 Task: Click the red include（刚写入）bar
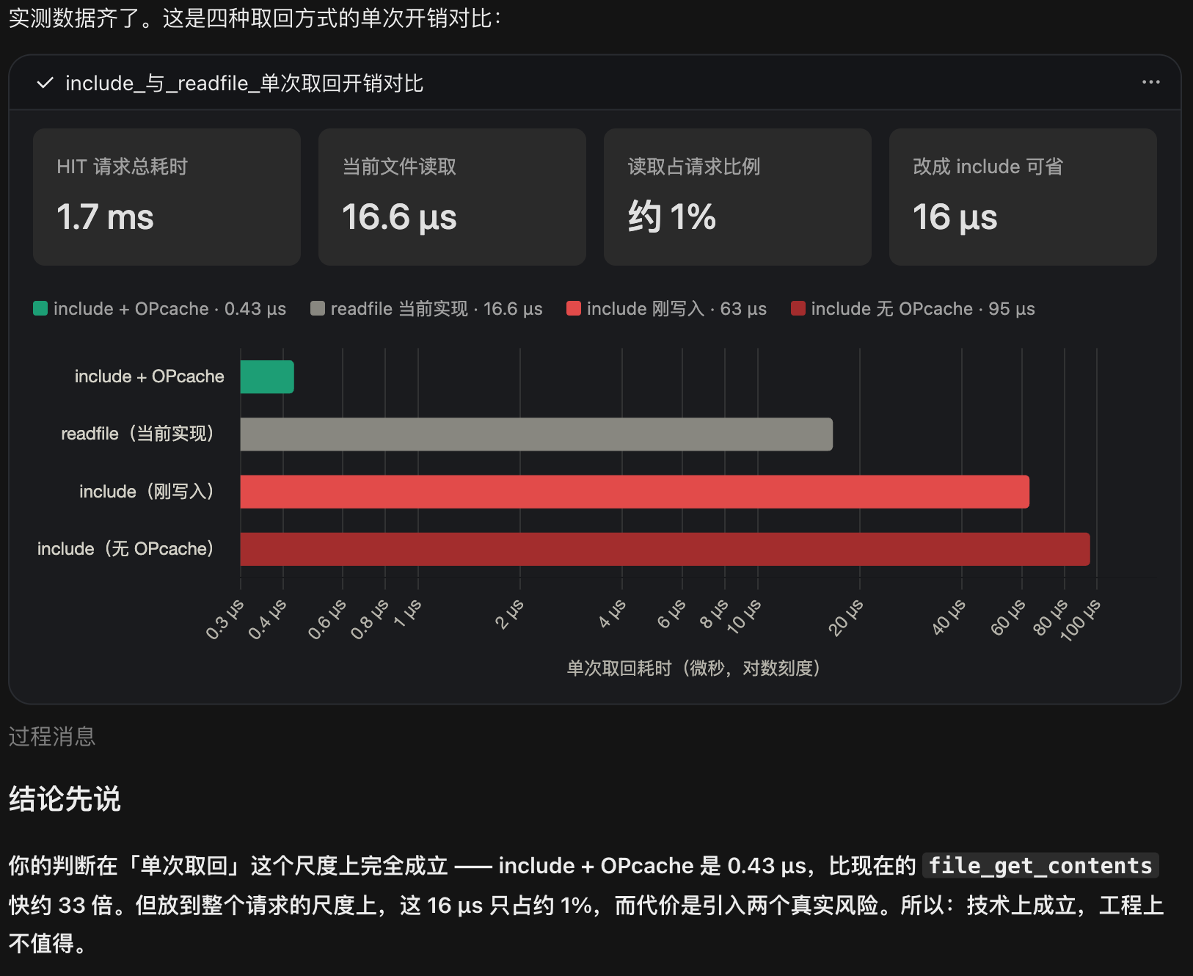click(635, 492)
